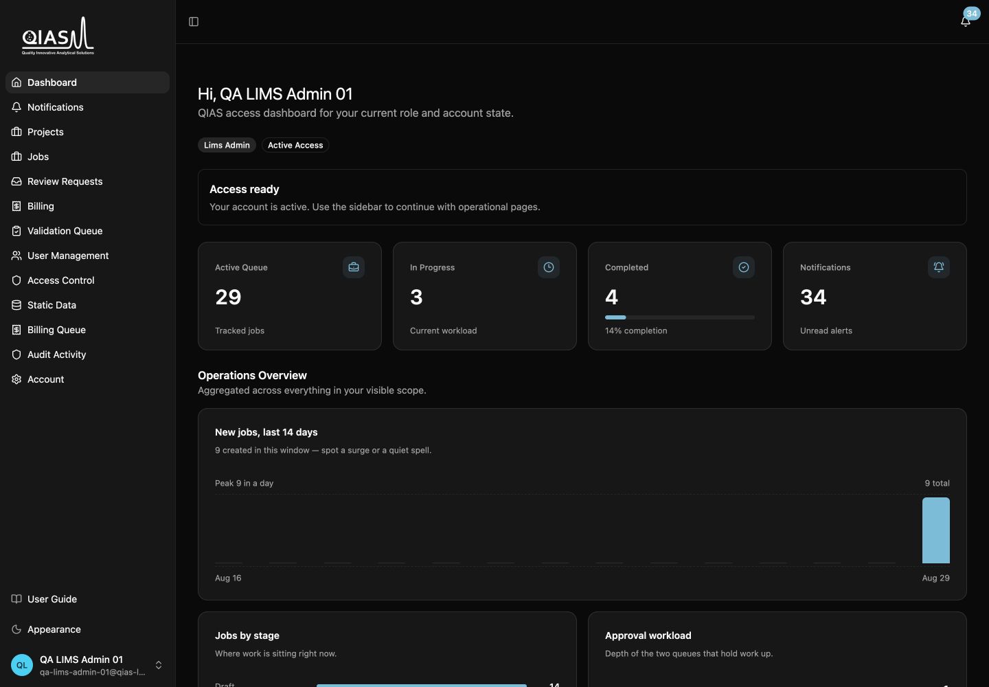989x687 pixels.
Task: Expand the QA LIMS Admin 01 account switcher
Action: tap(159, 665)
